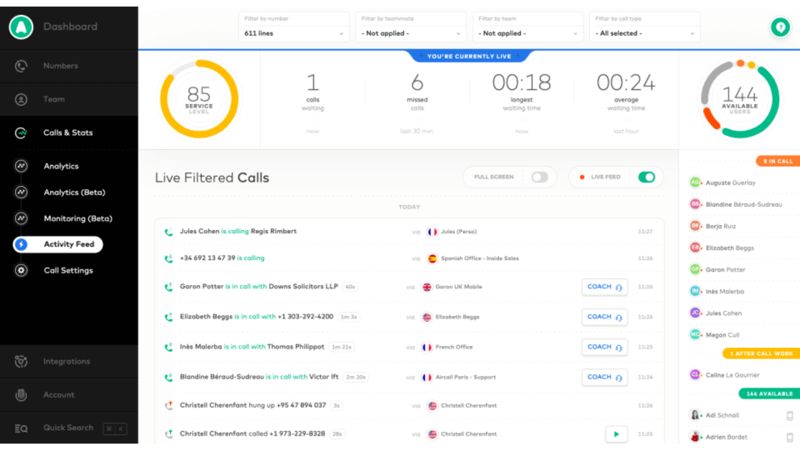Open Analytics (Beta) page
The image size is (800, 450).
click(74, 192)
